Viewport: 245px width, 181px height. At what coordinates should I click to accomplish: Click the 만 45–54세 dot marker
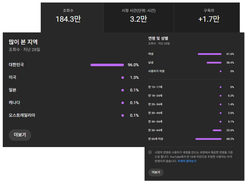[221, 122]
